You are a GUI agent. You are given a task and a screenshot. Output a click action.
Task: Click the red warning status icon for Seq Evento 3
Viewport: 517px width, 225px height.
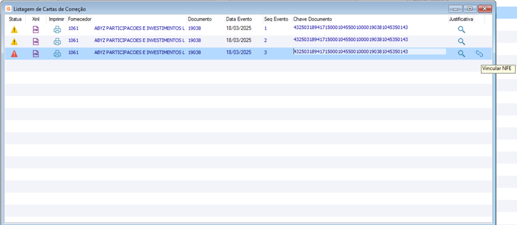tap(14, 54)
